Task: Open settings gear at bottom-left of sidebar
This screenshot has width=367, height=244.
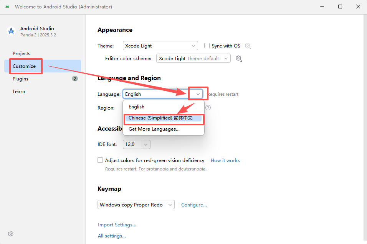Action: click(x=11, y=234)
